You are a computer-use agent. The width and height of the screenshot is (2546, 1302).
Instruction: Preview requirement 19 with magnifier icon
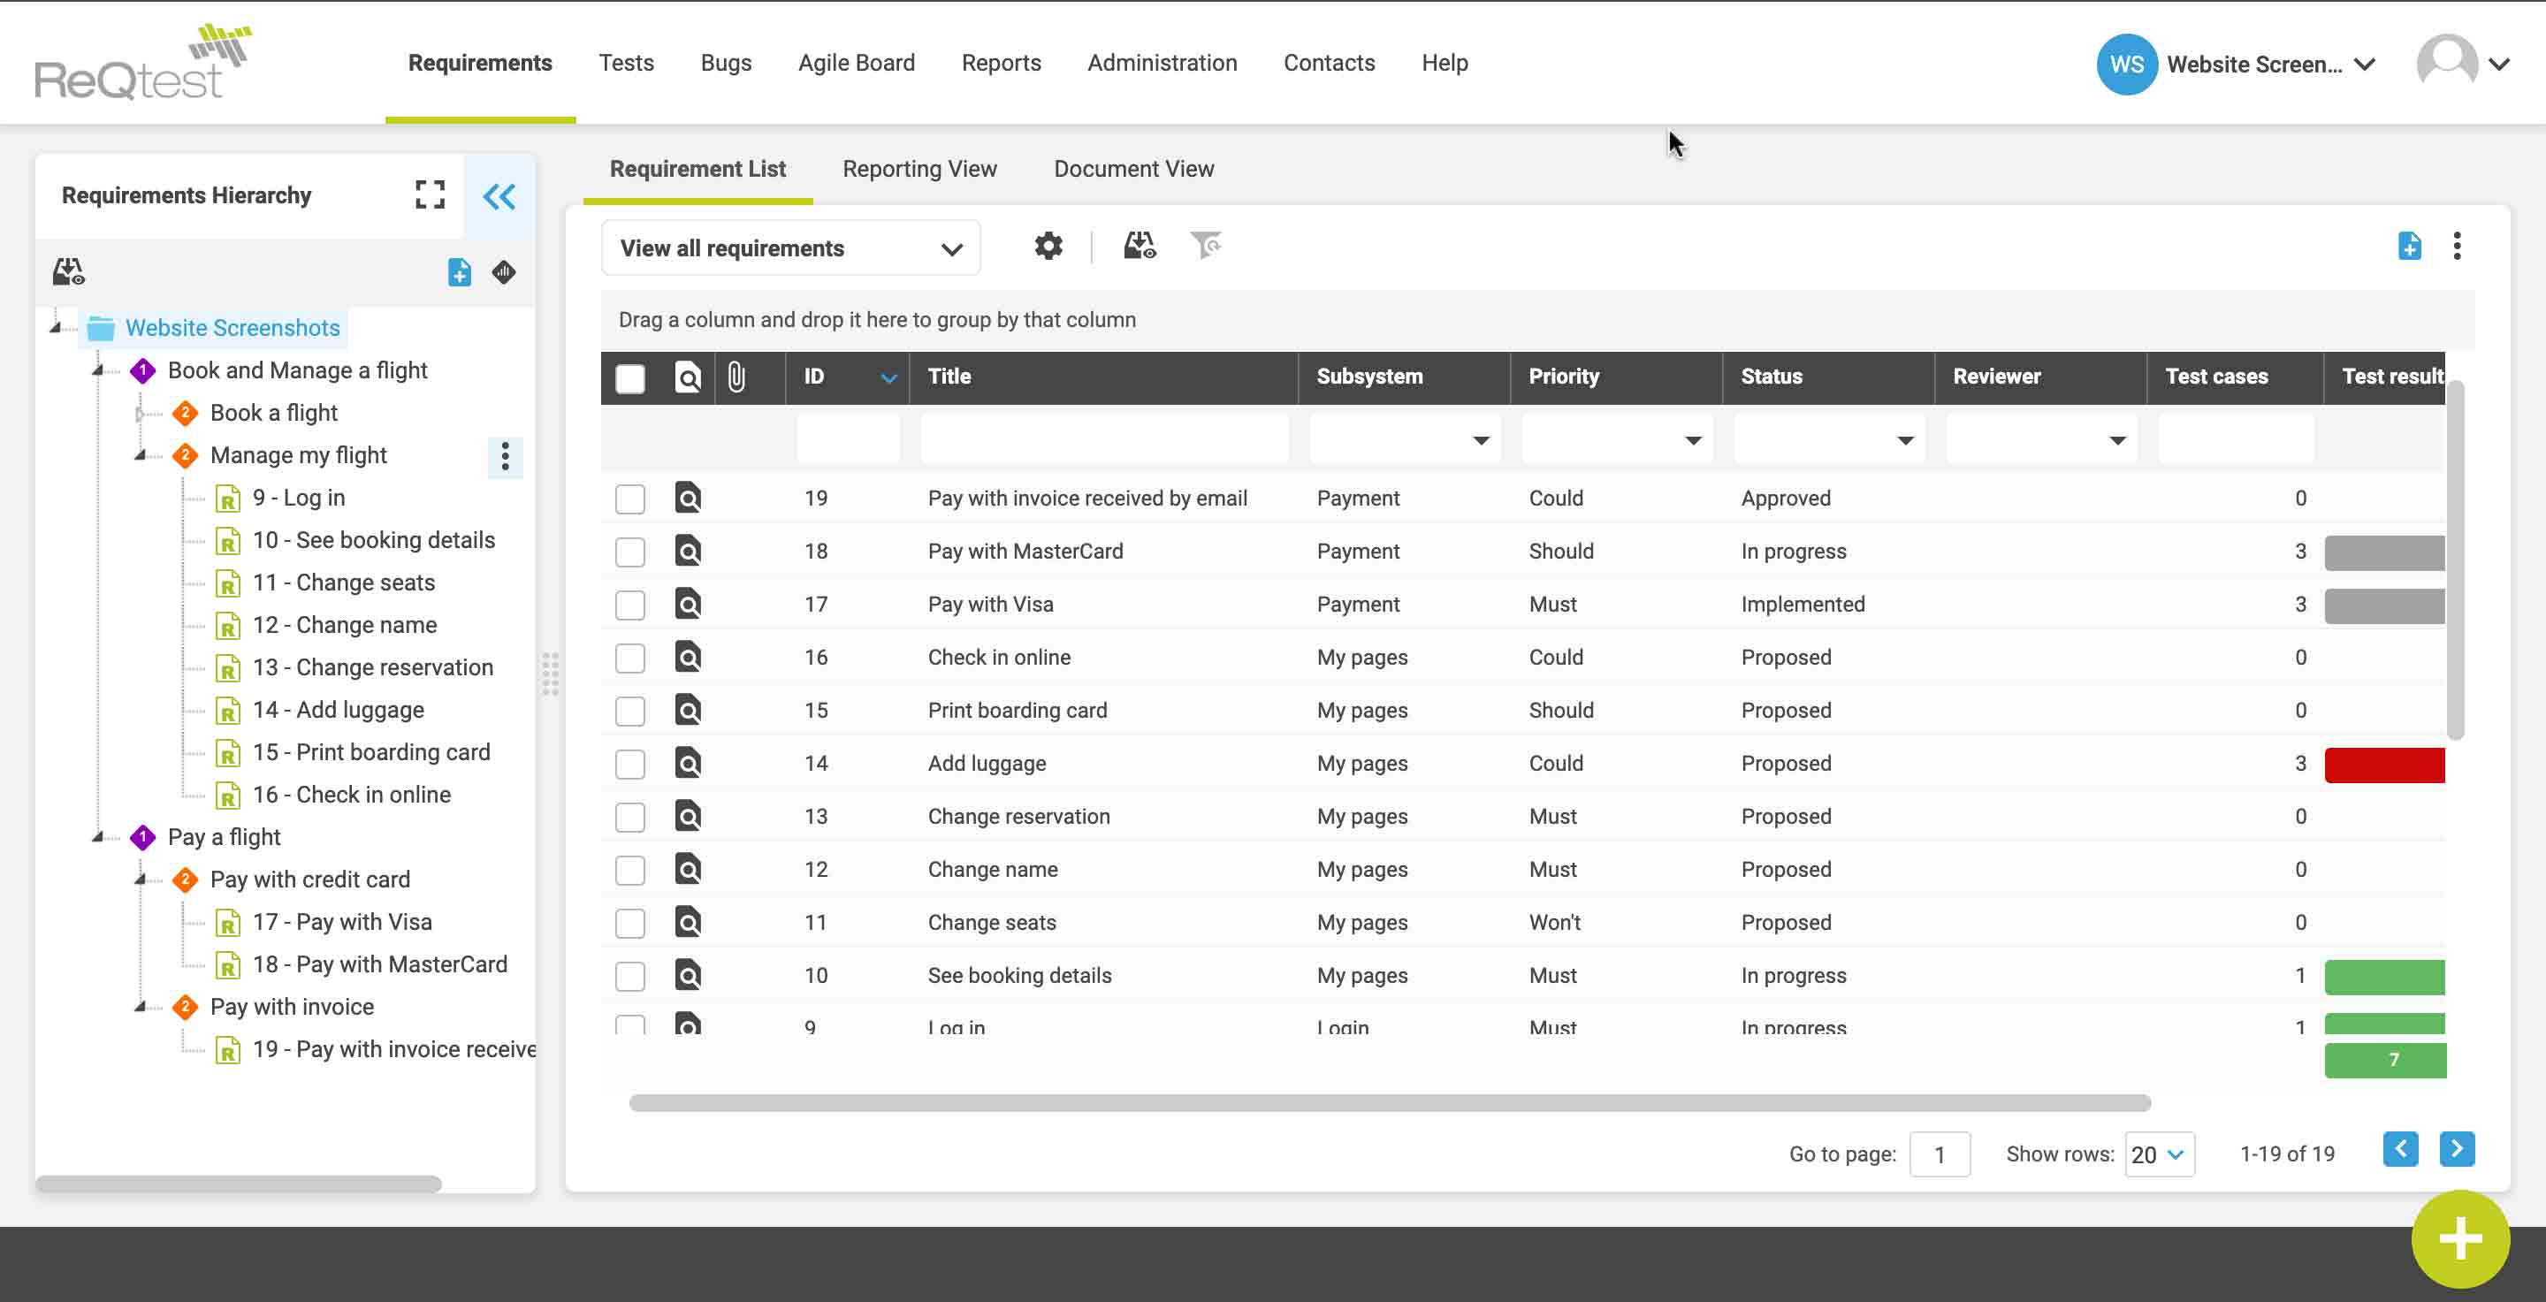point(688,498)
